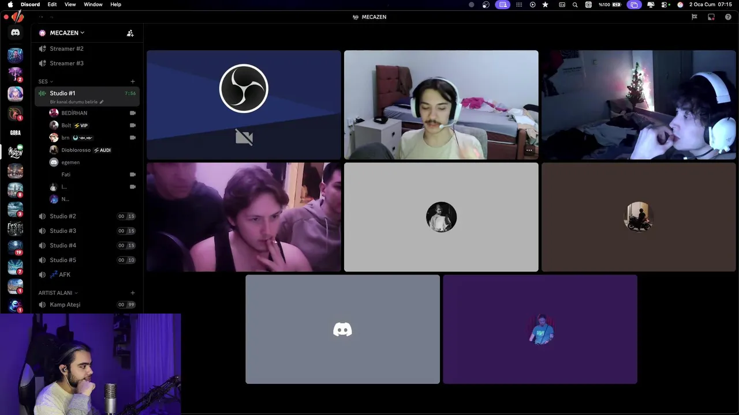Screen dimensions: 739x415
Task: Join the Streamer #2 voice channel
Action: 87,48
